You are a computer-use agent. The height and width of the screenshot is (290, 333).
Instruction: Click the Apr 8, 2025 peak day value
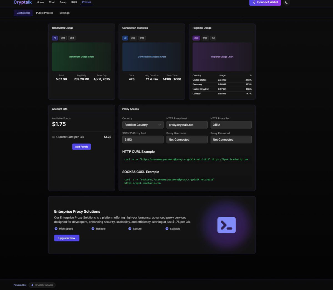pos(102,79)
